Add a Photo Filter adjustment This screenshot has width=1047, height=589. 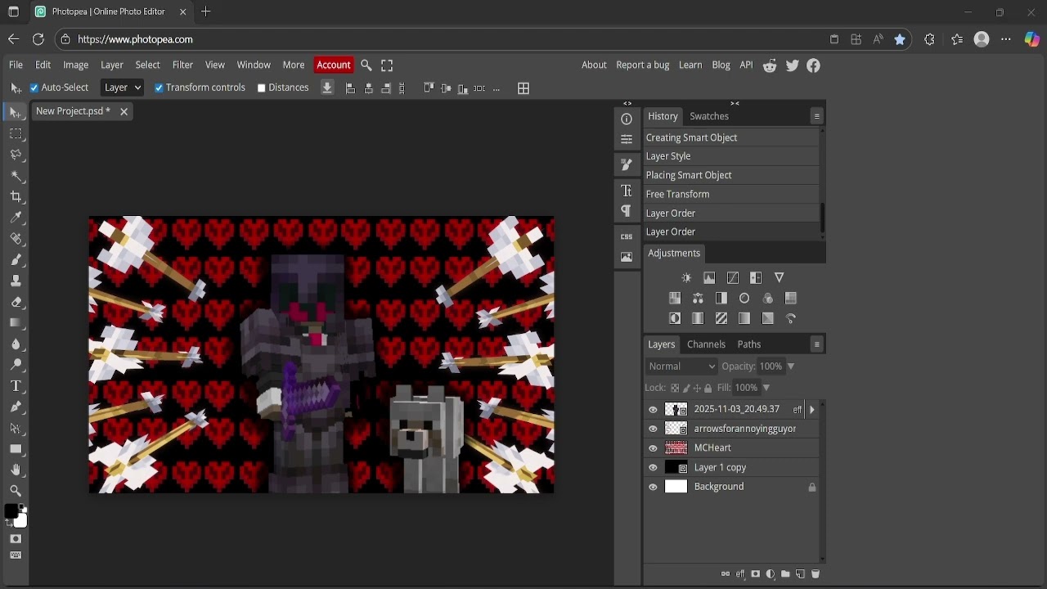[744, 299]
